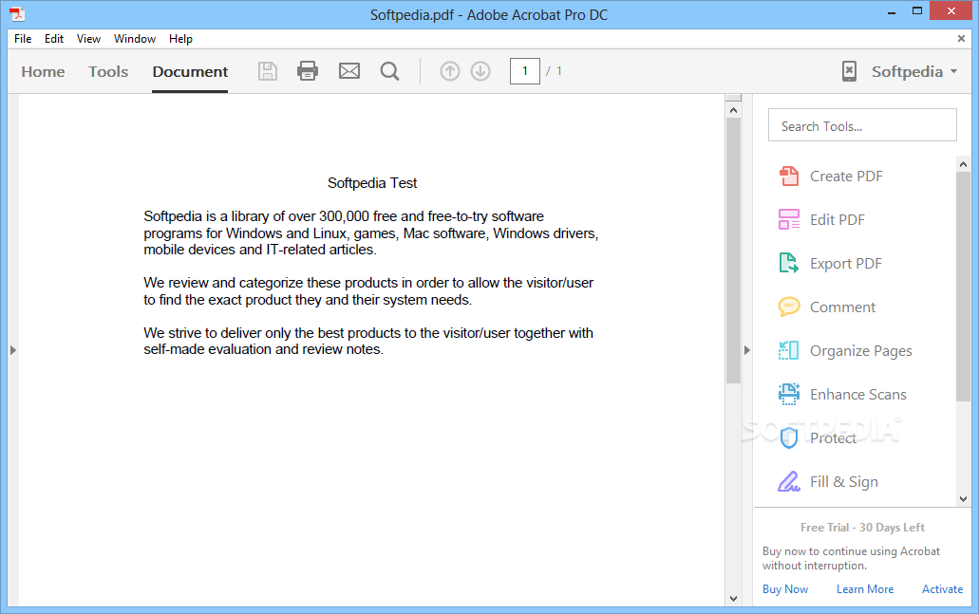
Task: Click the Activate link
Action: (x=942, y=589)
